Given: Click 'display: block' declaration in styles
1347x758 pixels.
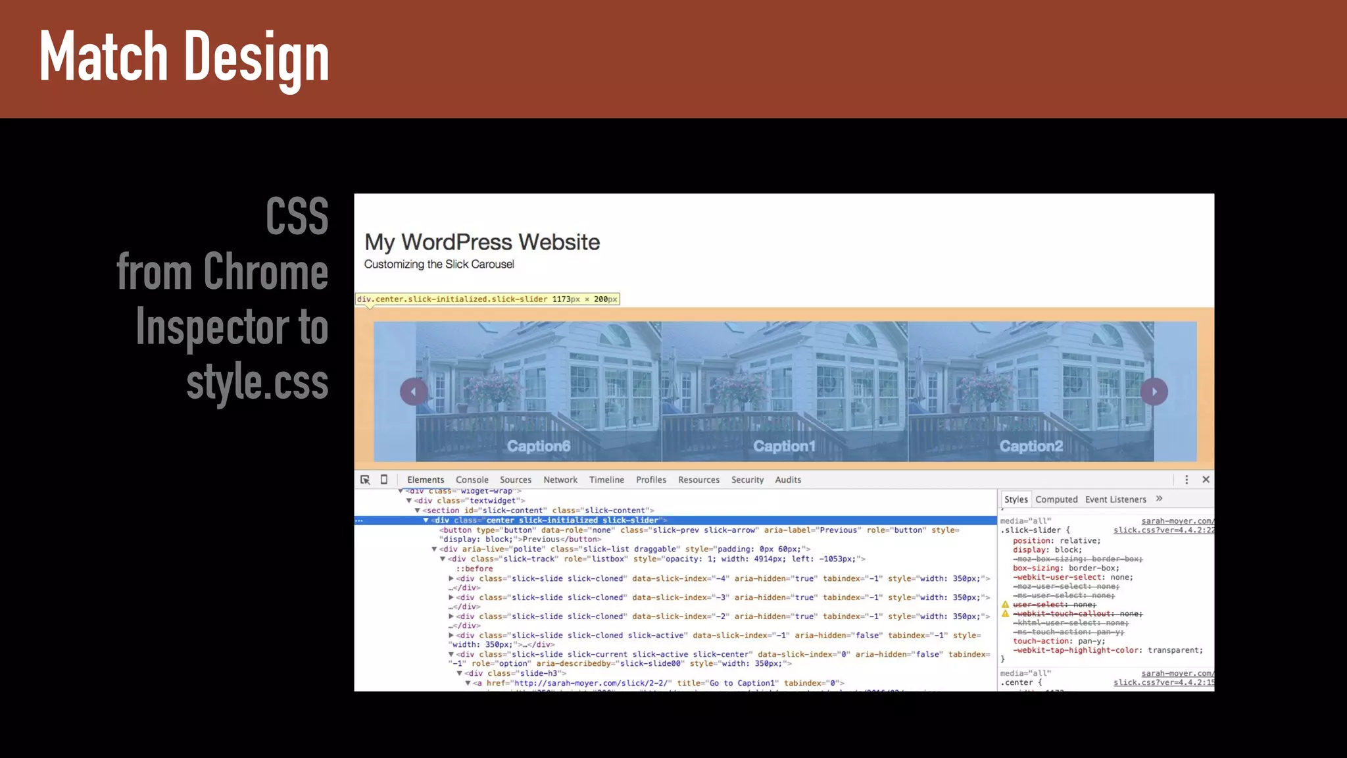Looking at the screenshot, I should [1047, 550].
